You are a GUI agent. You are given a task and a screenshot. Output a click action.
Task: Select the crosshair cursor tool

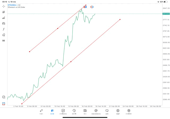(3, 6)
